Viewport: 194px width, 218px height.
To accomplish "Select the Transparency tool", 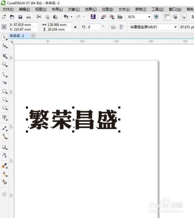I will [4, 155].
